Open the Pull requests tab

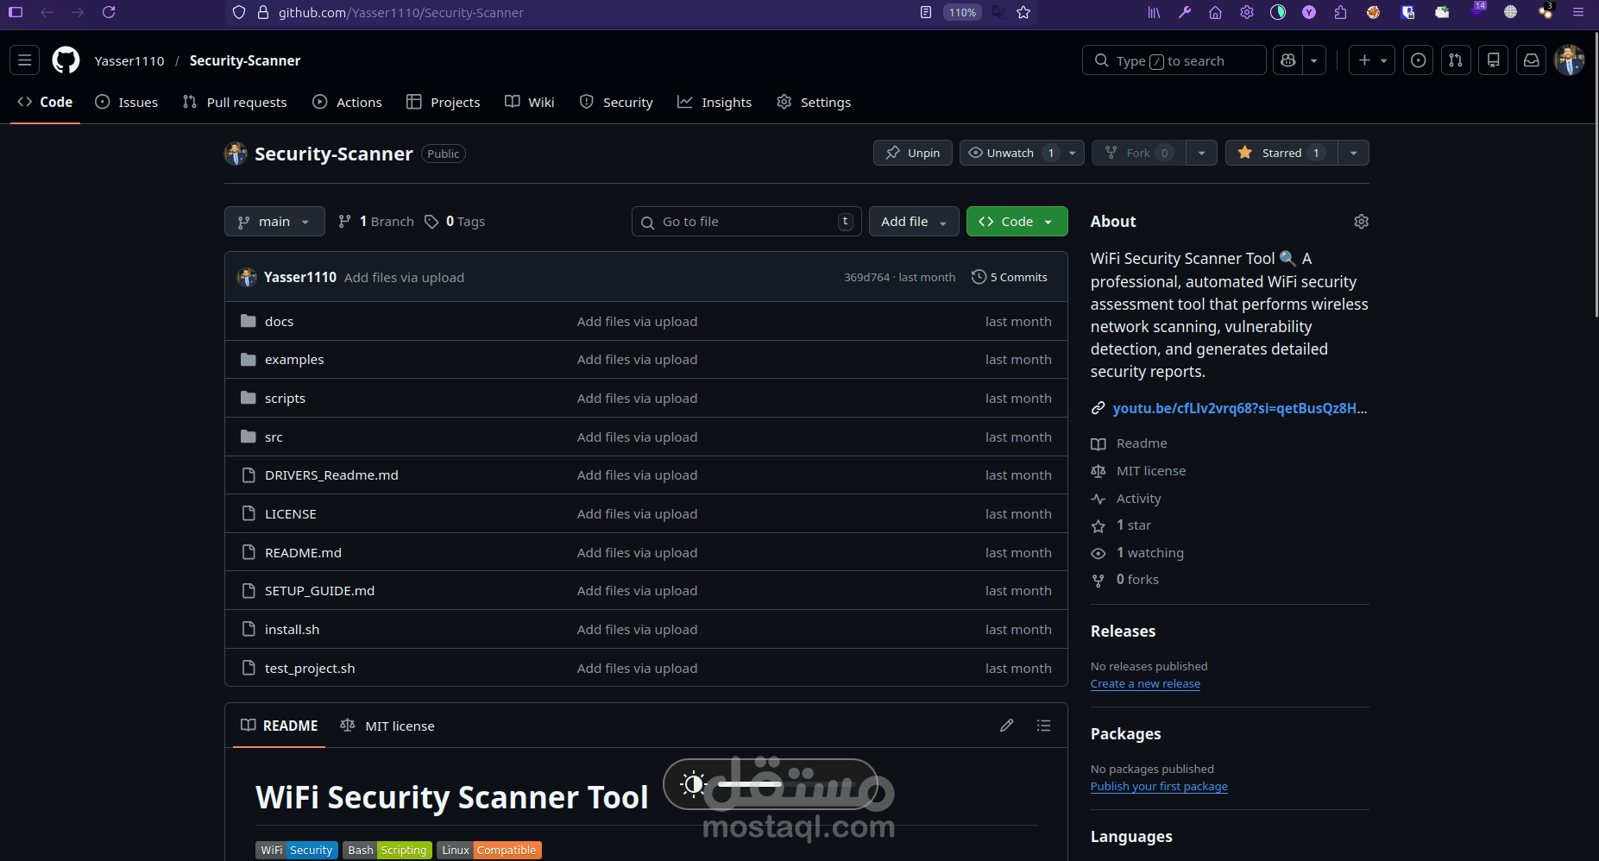click(x=235, y=102)
